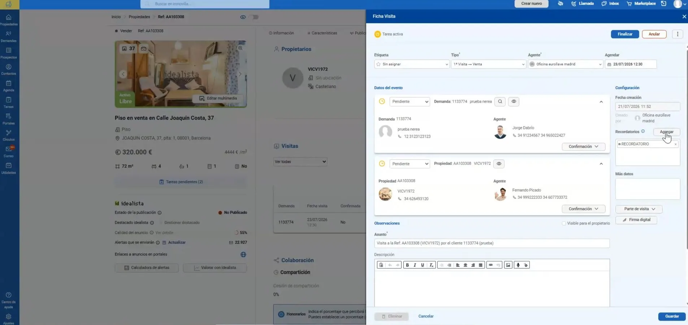Open the Etiqueta Sin asignar dropdown

pos(412,64)
